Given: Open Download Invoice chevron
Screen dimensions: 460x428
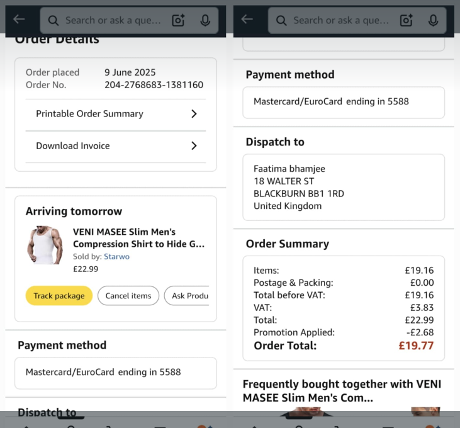Looking at the screenshot, I should coord(194,146).
